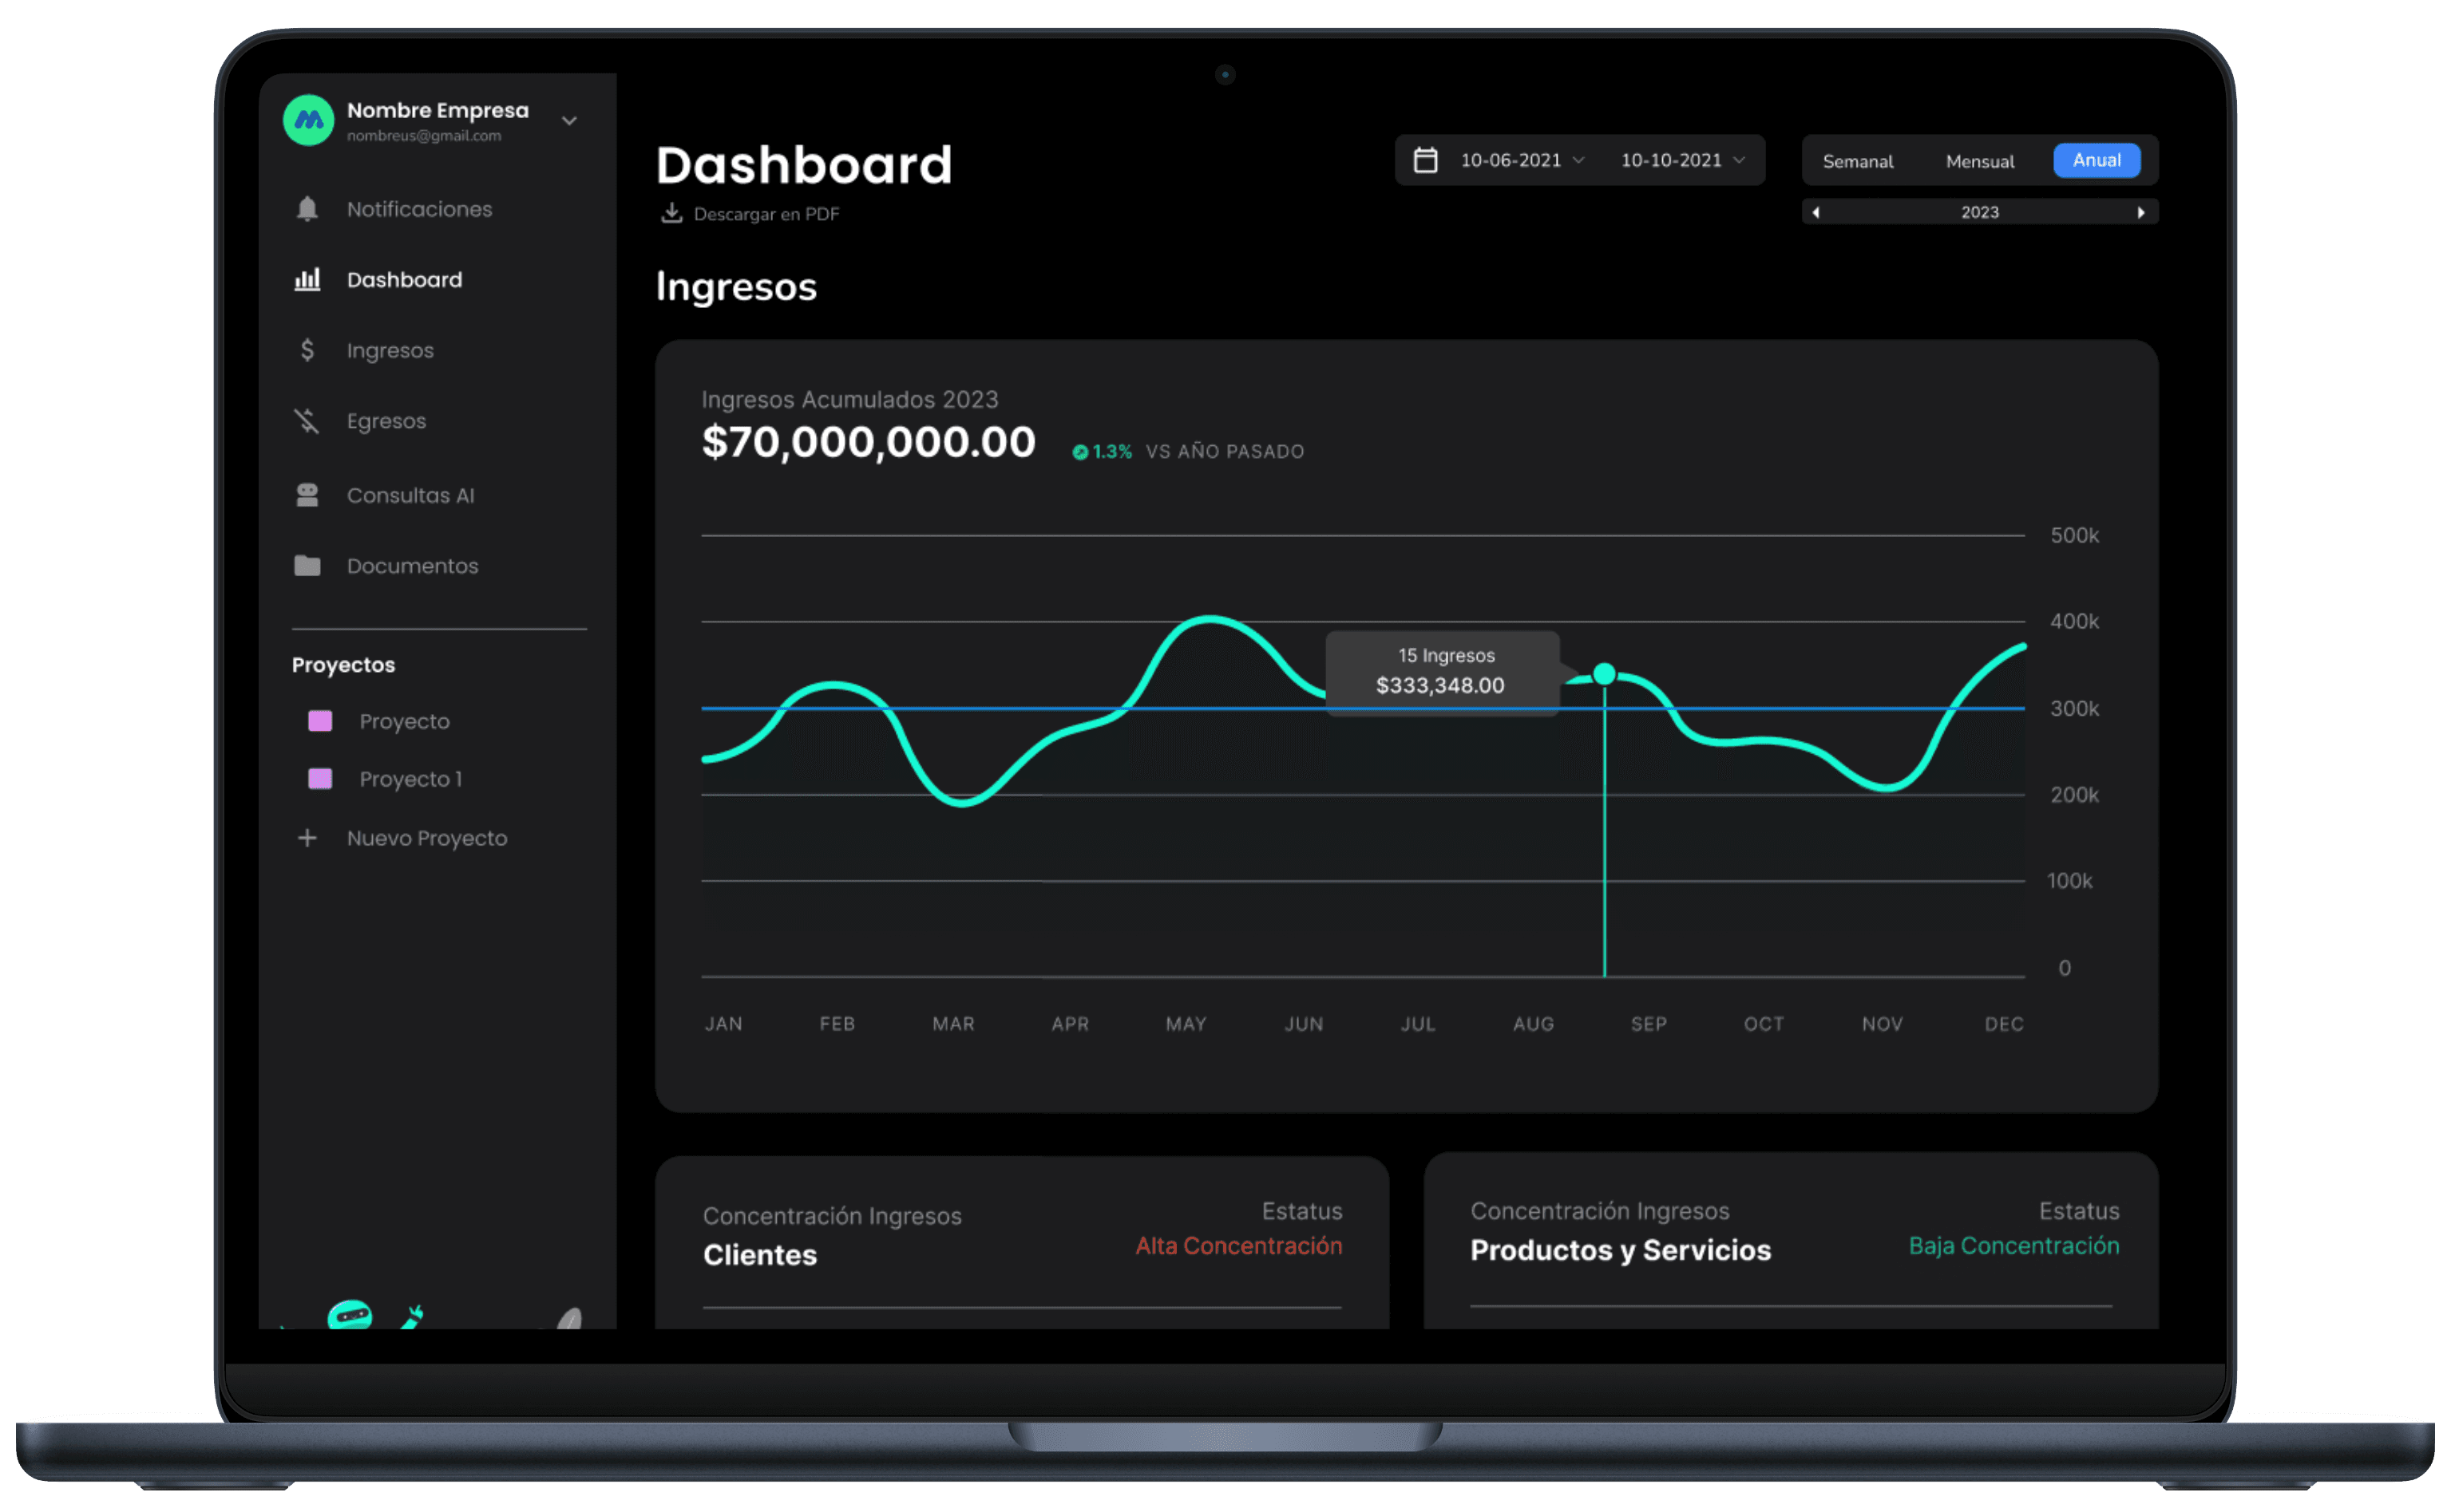The height and width of the screenshot is (1512, 2447).
Task: Switch to the Semanal view
Action: [1857, 161]
